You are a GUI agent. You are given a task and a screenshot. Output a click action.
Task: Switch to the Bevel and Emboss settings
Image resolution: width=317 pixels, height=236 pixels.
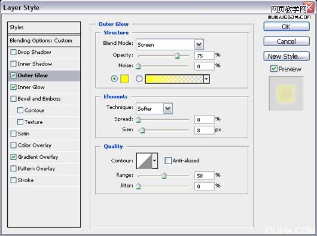(x=39, y=99)
